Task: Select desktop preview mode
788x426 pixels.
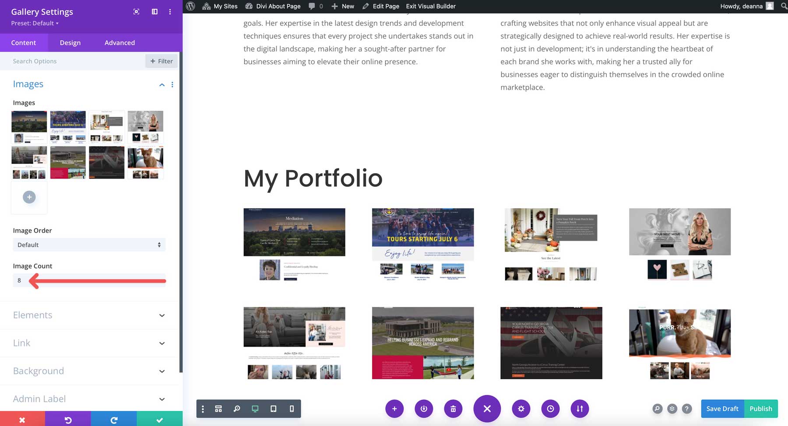Action: pos(255,409)
